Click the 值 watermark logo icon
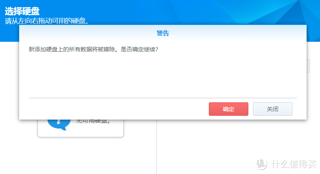 (262, 164)
